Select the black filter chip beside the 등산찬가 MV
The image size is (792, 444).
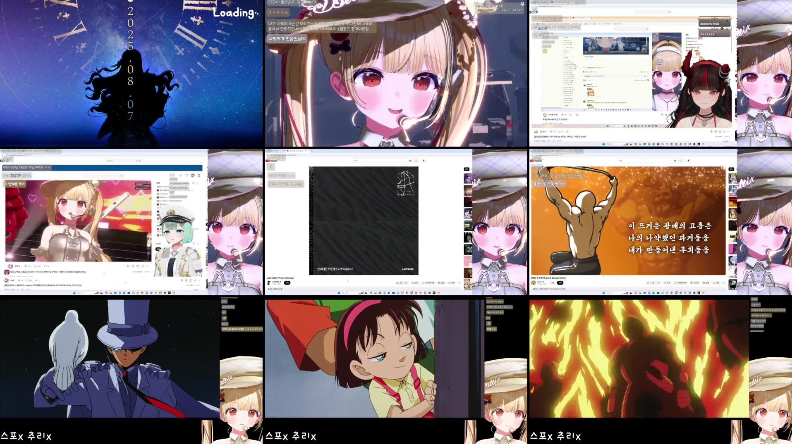(x=731, y=169)
